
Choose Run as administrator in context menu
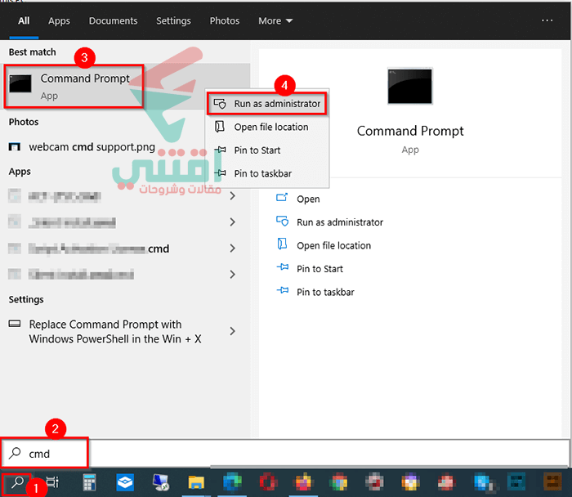click(x=266, y=104)
